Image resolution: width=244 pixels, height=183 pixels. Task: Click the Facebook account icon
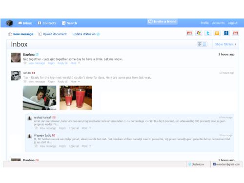coord(226,33)
